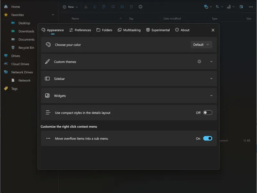Sort by the Type column header

coord(215,19)
